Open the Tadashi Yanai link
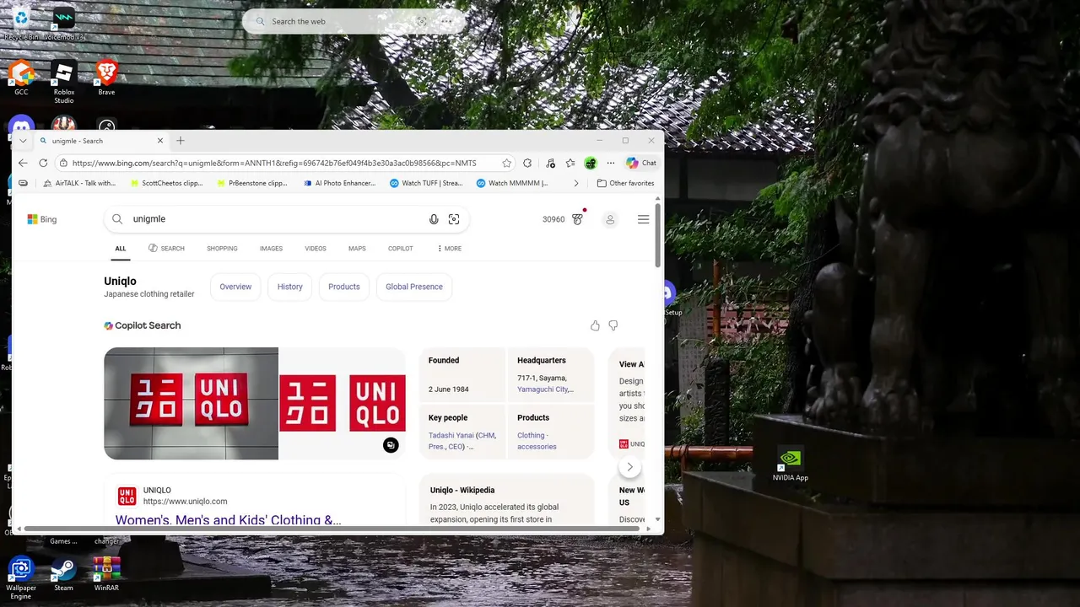The width and height of the screenshot is (1080, 607). pyautogui.click(x=451, y=436)
